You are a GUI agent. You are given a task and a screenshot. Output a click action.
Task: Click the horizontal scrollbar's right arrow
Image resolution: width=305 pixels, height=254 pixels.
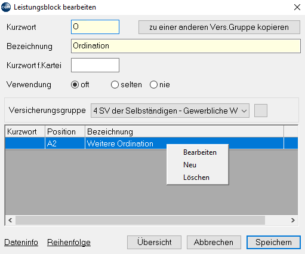(292, 221)
